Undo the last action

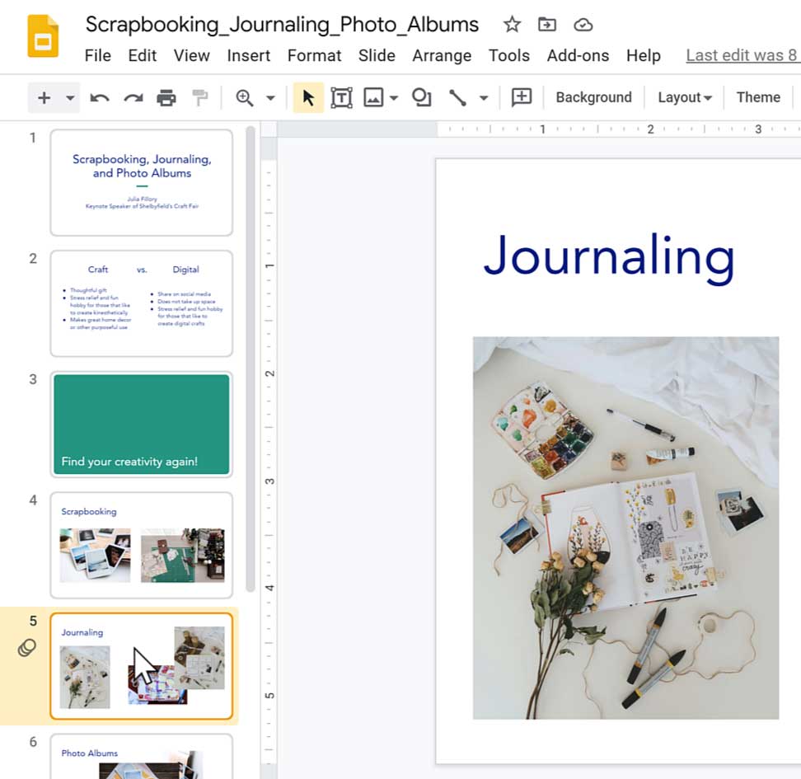click(100, 97)
